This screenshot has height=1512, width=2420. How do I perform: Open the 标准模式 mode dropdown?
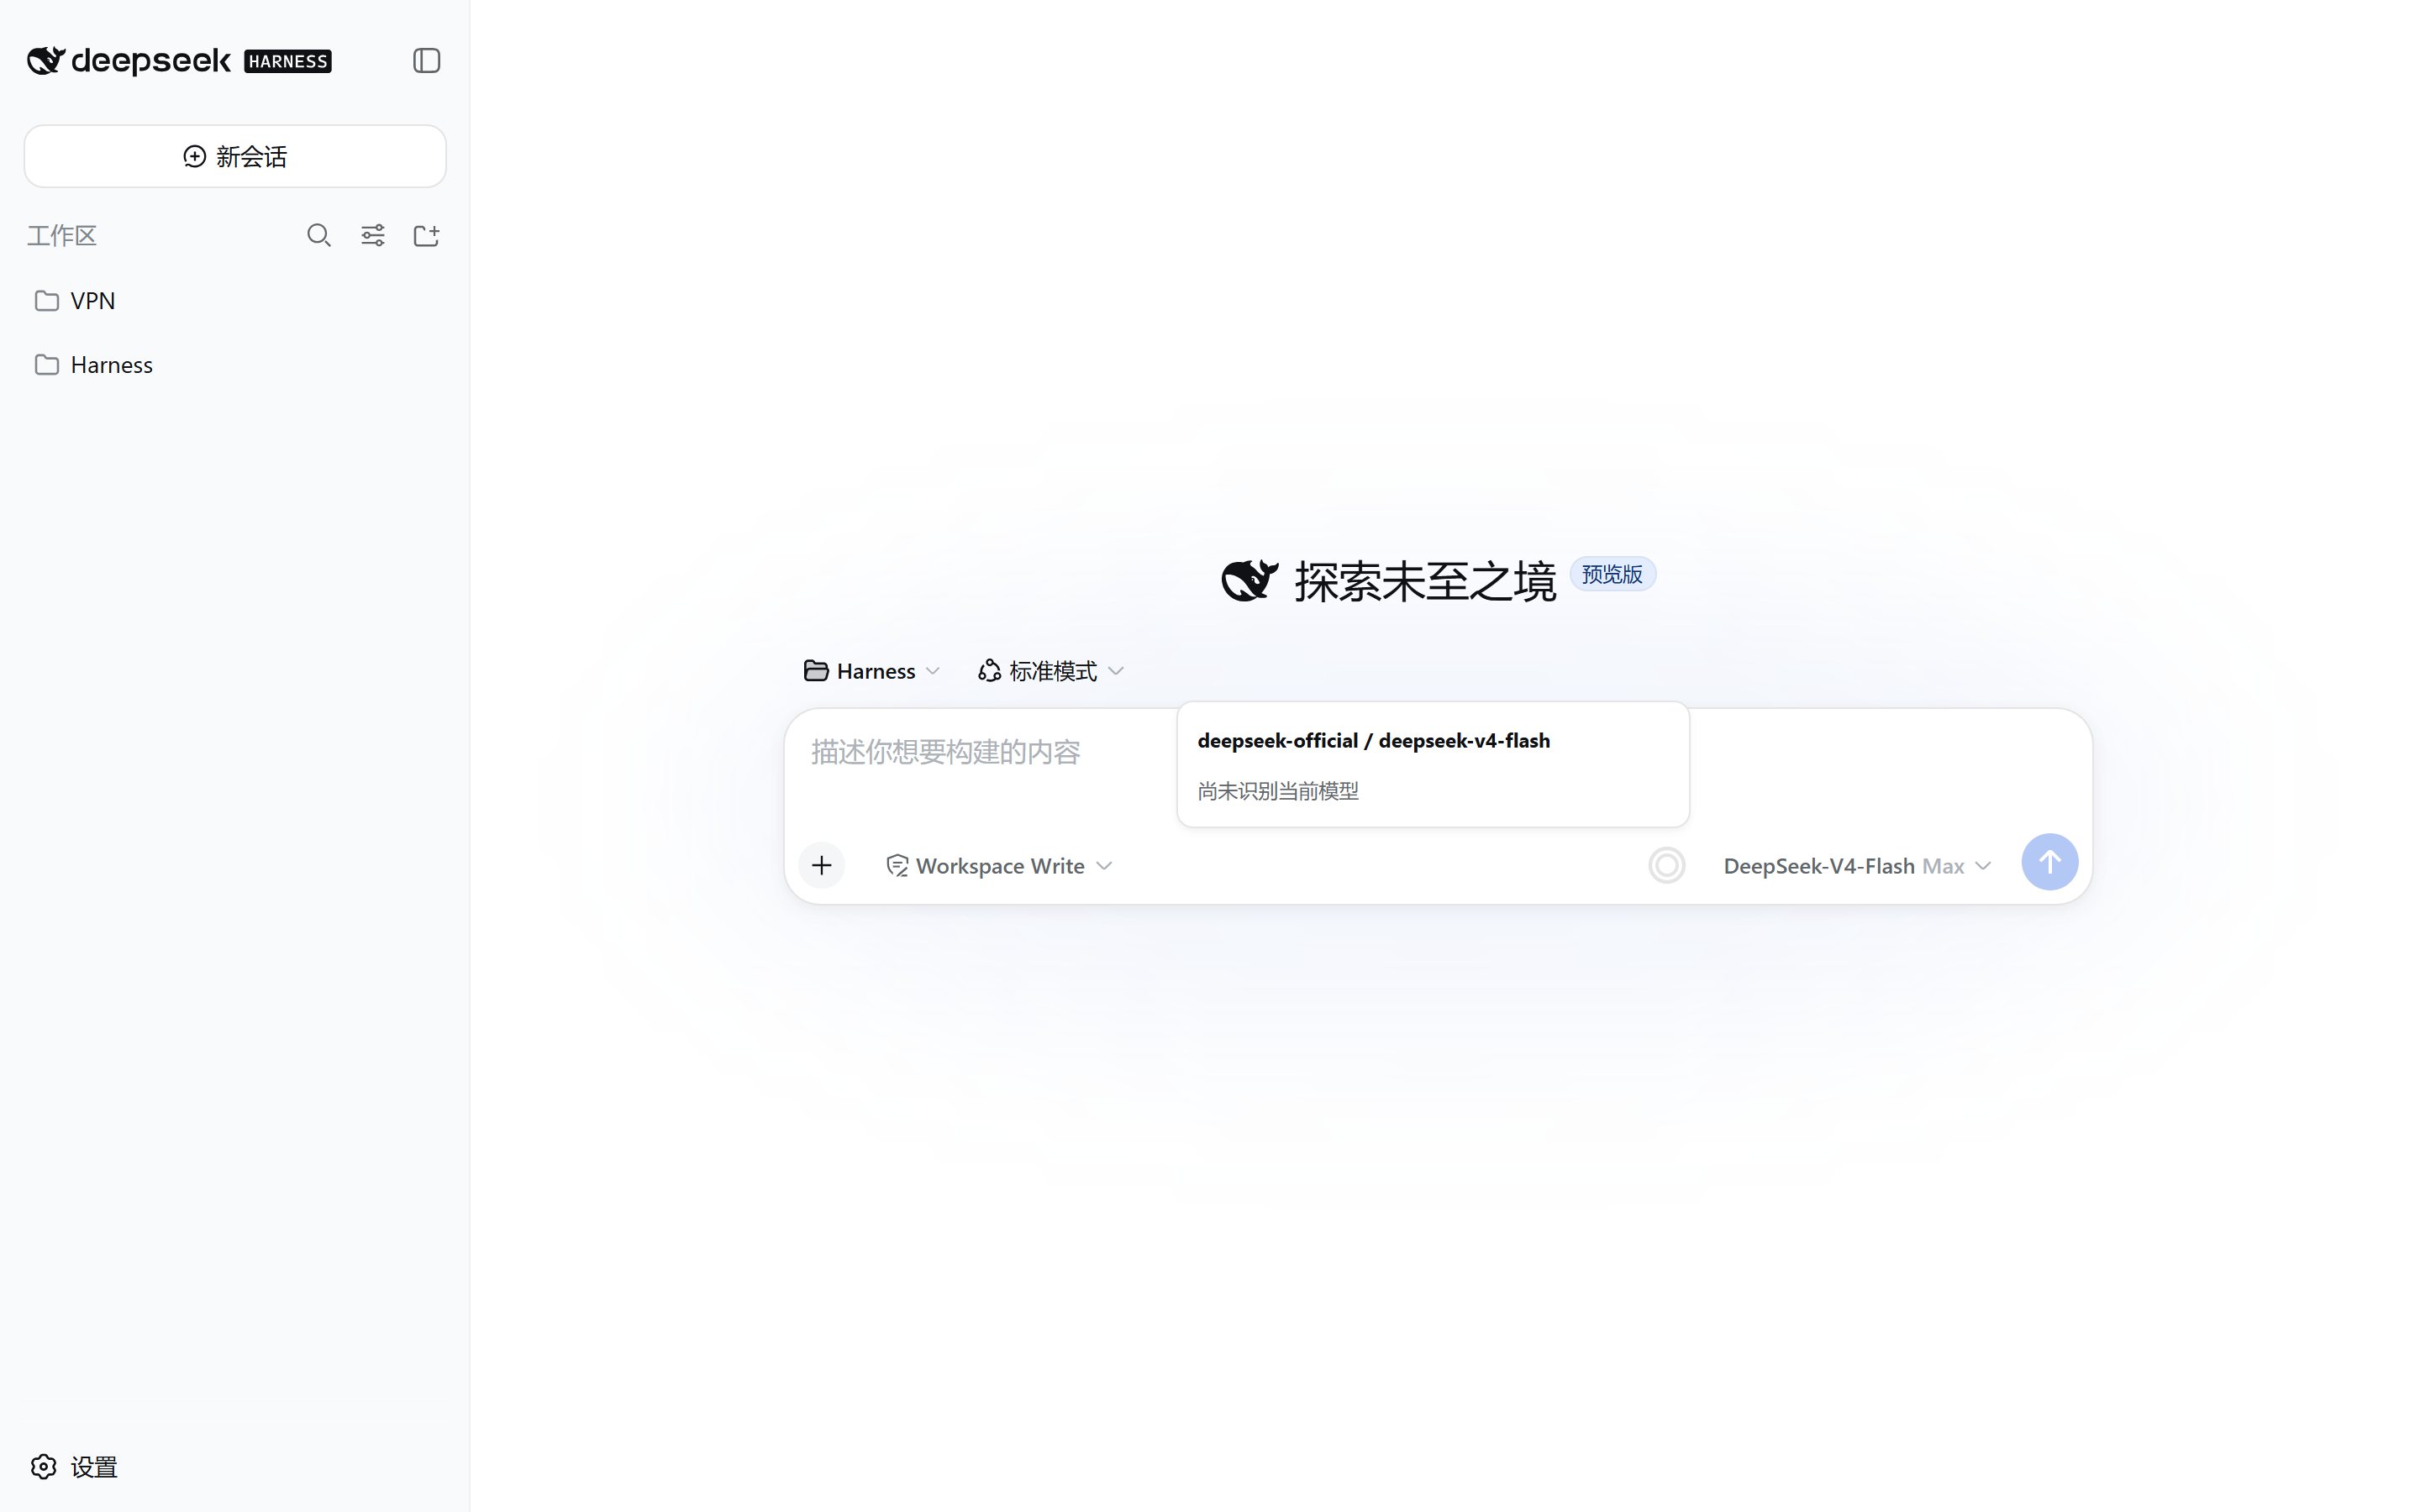tap(1051, 671)
